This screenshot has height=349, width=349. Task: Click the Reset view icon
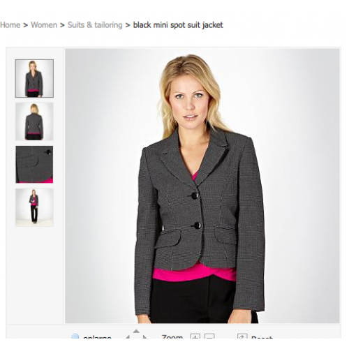(x=242, y=336)
